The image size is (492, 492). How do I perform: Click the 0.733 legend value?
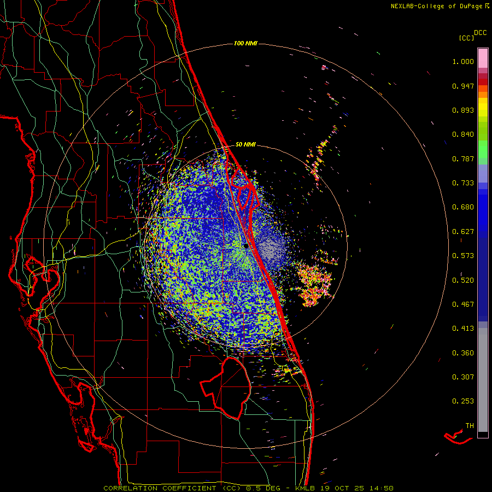pos(463,183)
